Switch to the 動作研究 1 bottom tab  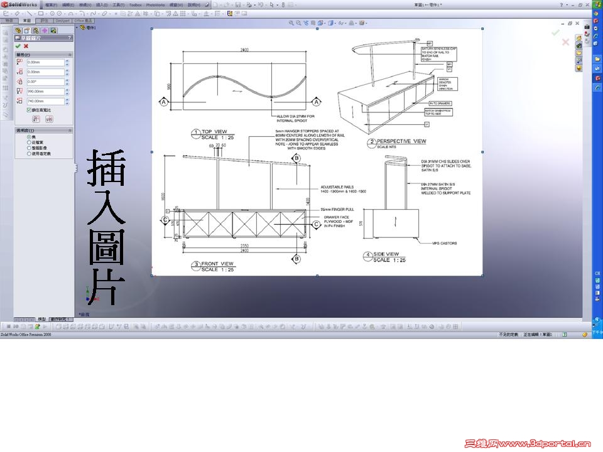[60, 319]
